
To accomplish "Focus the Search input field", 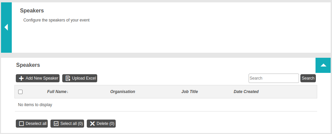I will pyautogui.click(x=274, y=78).
